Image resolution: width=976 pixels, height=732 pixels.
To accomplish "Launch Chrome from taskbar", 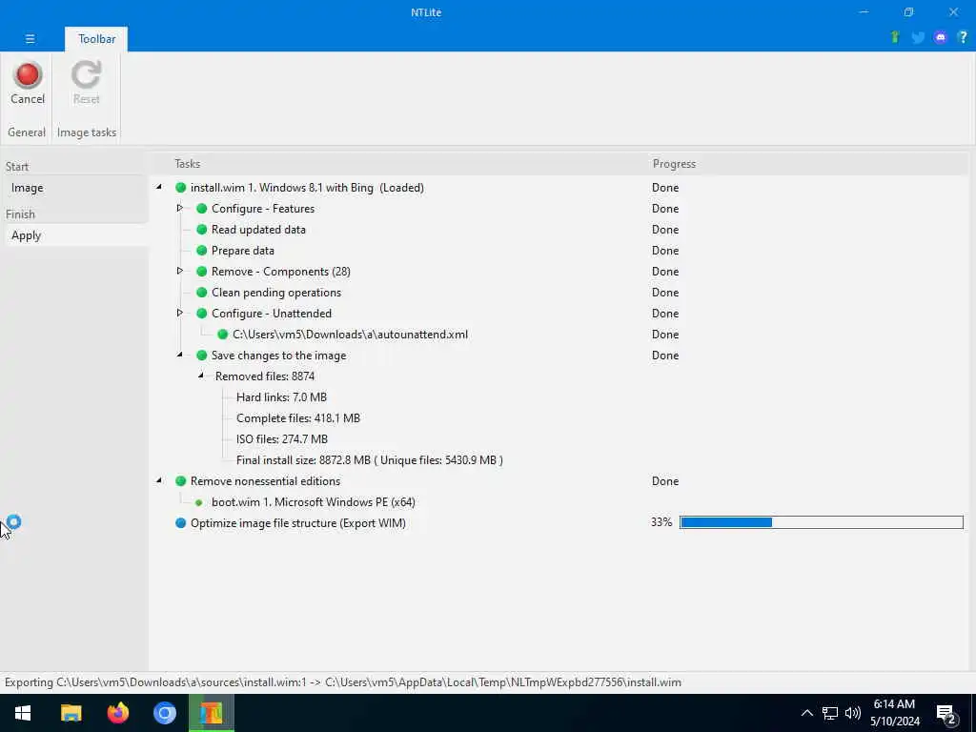I will pyautogui.click(x=165, y=713).
